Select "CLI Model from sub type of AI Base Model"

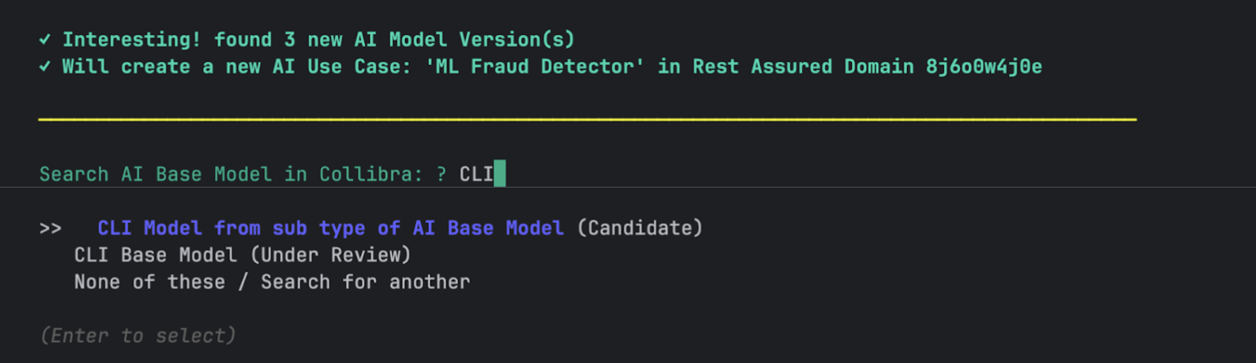330,228
